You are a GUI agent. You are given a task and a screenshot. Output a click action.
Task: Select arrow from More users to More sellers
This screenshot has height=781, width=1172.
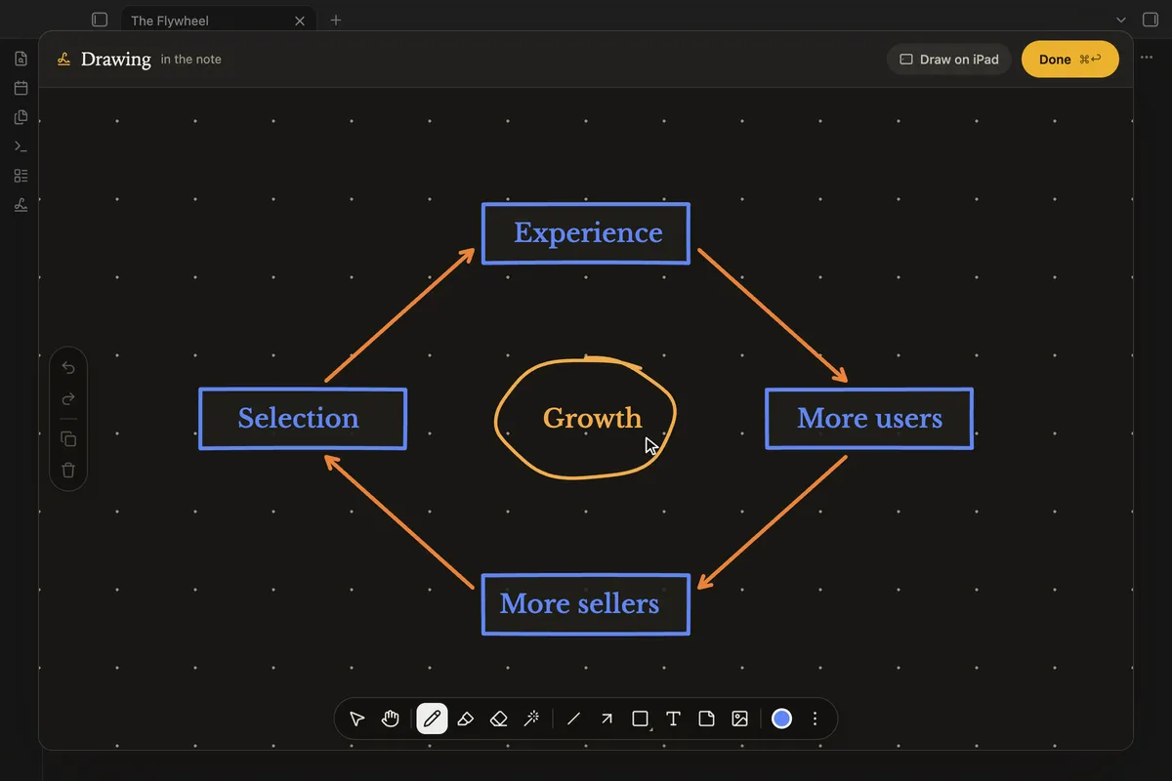click(773, 522)
